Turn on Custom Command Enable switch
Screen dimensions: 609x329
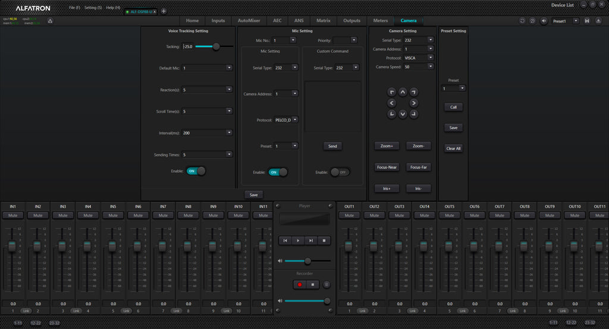coord(340,172)
